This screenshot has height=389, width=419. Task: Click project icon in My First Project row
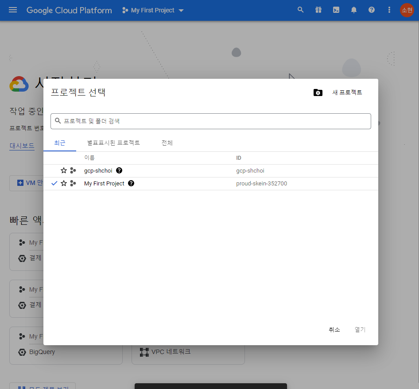73,183
